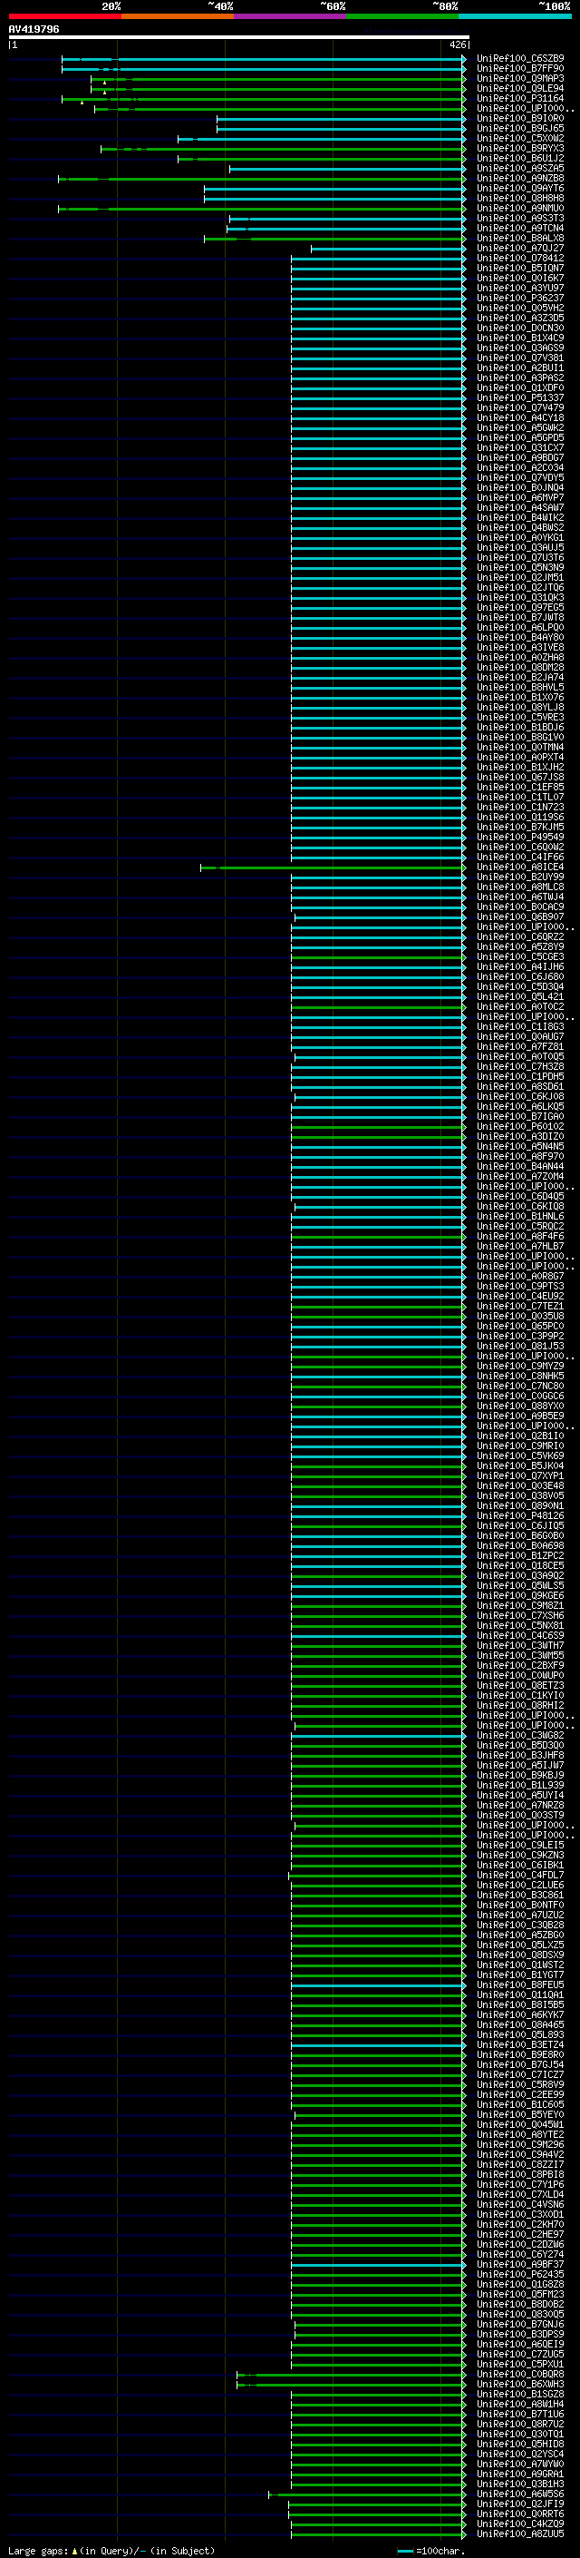Open hit UniRef100_B7FF90
This screenshot has height=2558, width=580.
click(520, 69)
